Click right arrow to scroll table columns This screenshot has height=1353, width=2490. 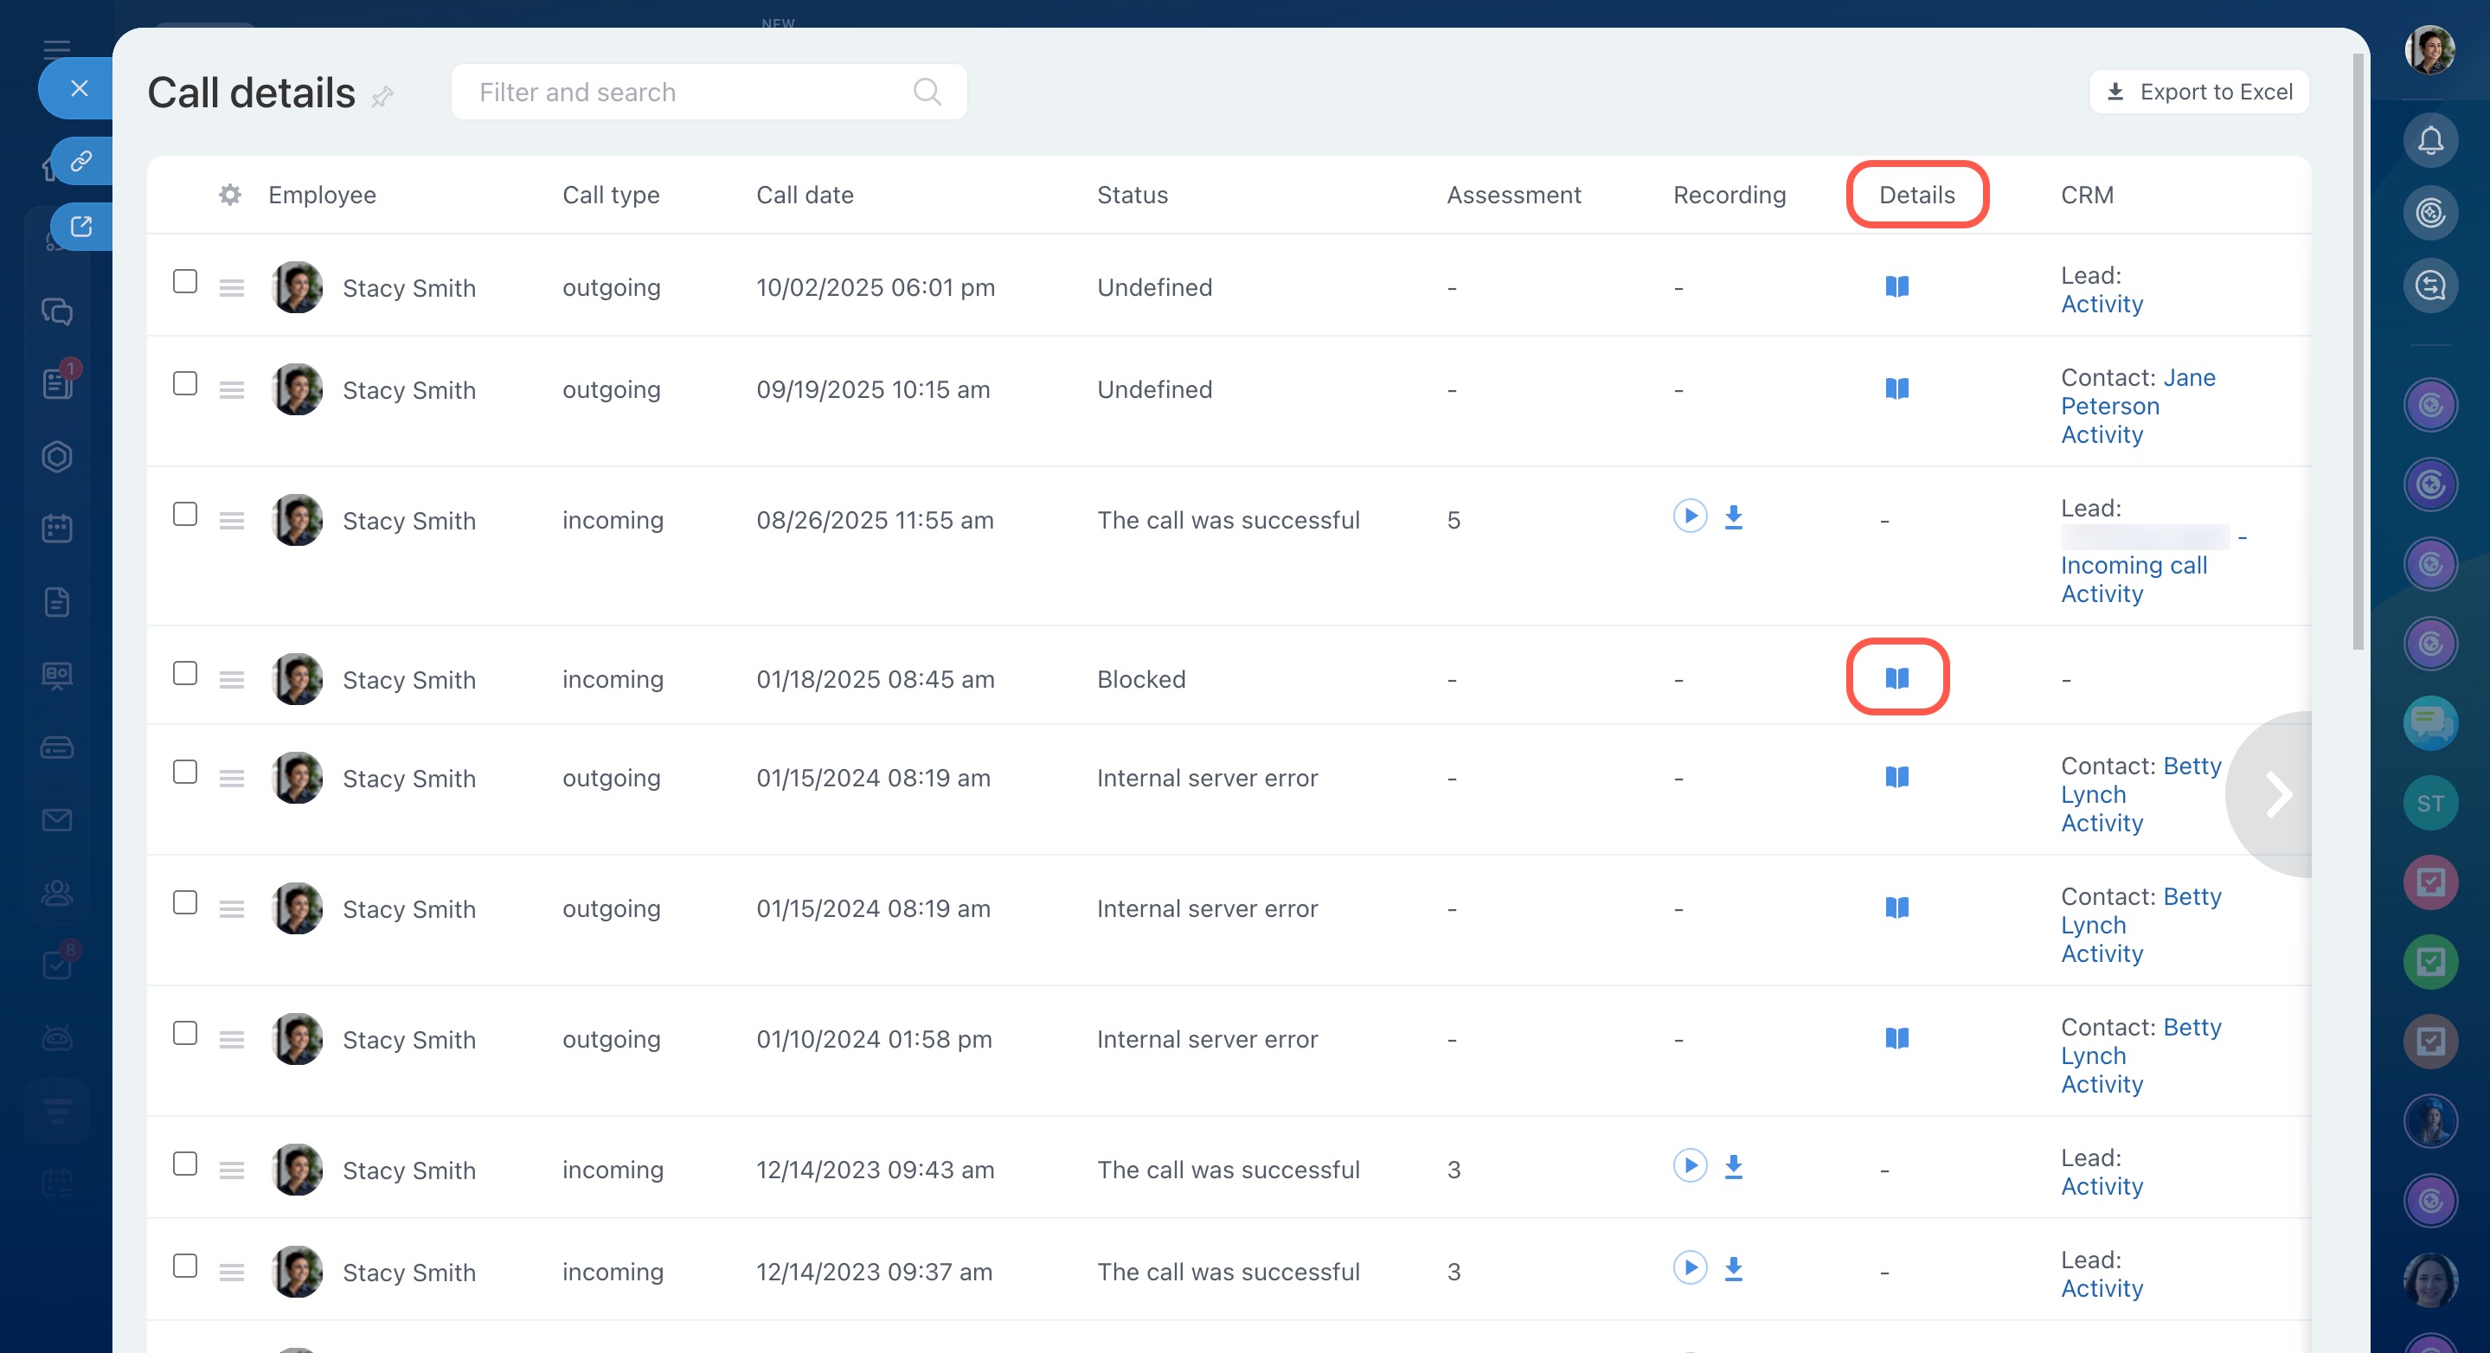click(2278, 794)
